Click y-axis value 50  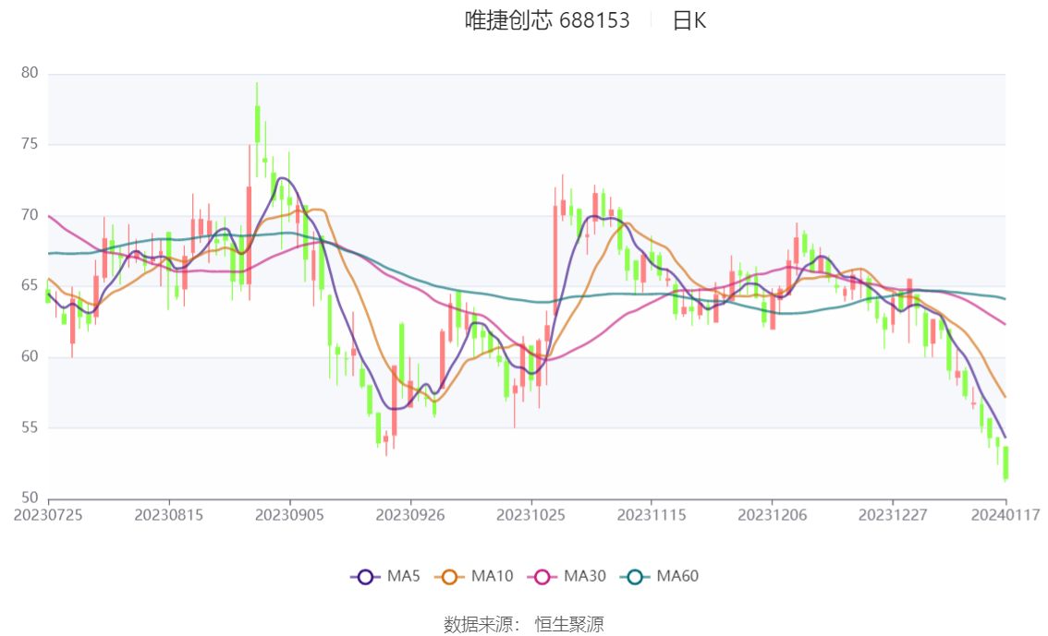pos(30,498)
